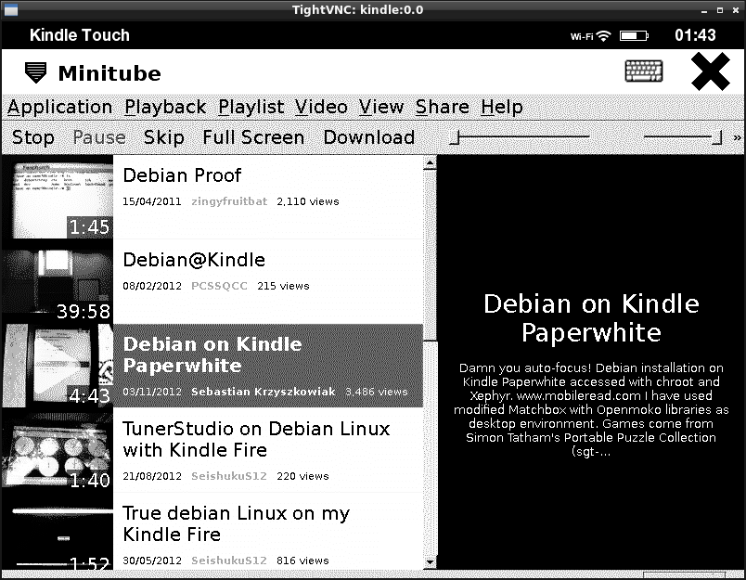
Task: Click the Minitube logo icon
Action: [35, 72]
